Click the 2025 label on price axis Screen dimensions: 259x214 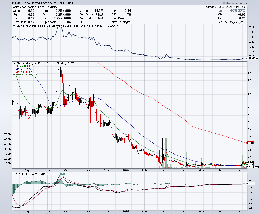[x=126, y=170]
